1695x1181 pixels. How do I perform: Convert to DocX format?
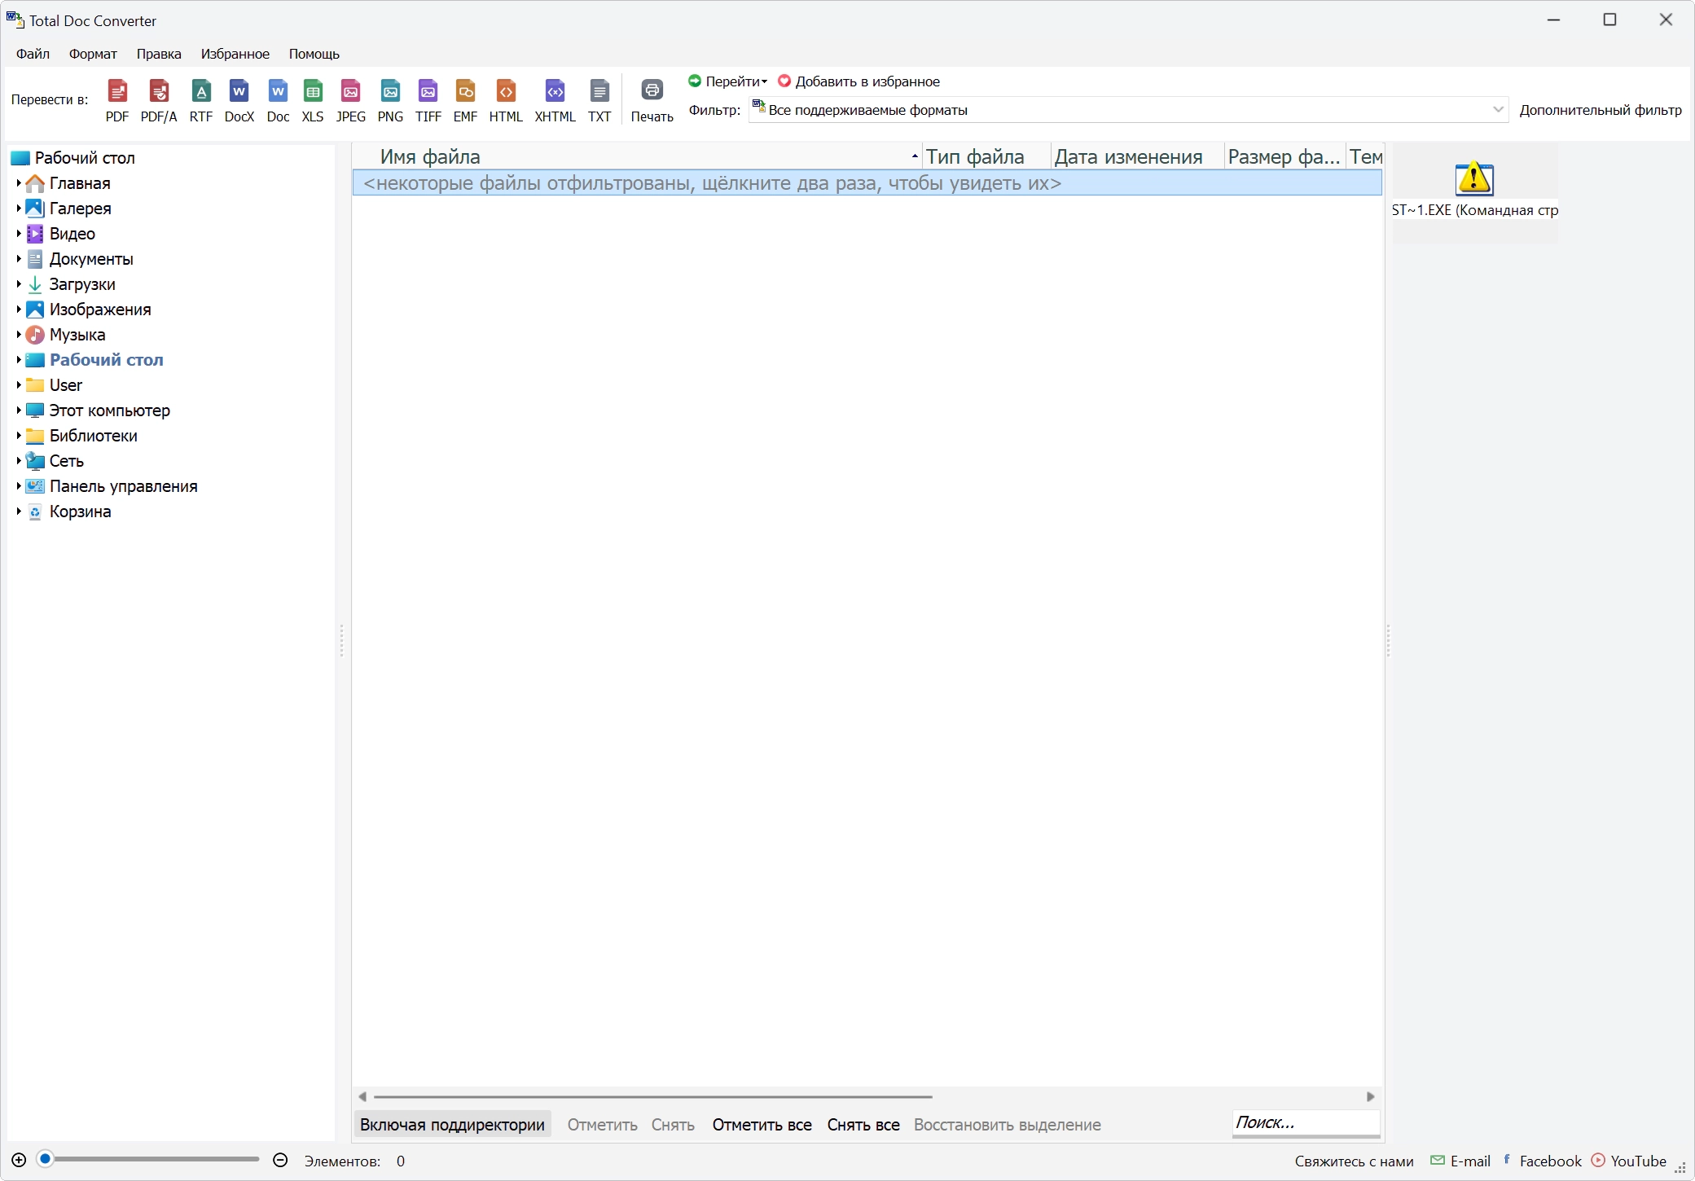tap(239, 100)
